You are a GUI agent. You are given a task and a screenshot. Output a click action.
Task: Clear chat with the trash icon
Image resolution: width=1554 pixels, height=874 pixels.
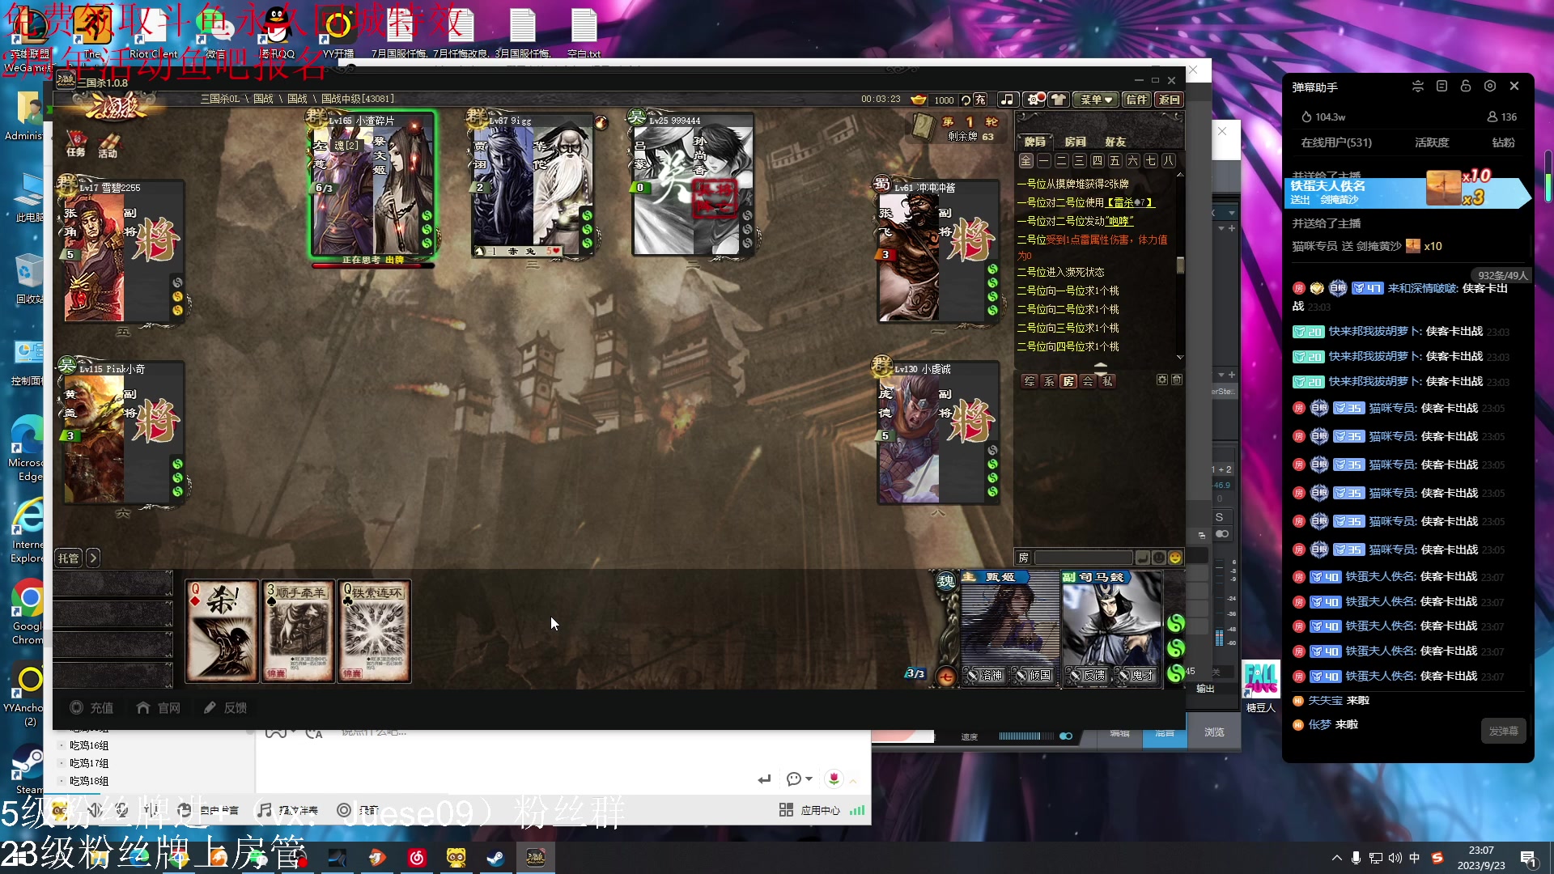point(1177,380)
